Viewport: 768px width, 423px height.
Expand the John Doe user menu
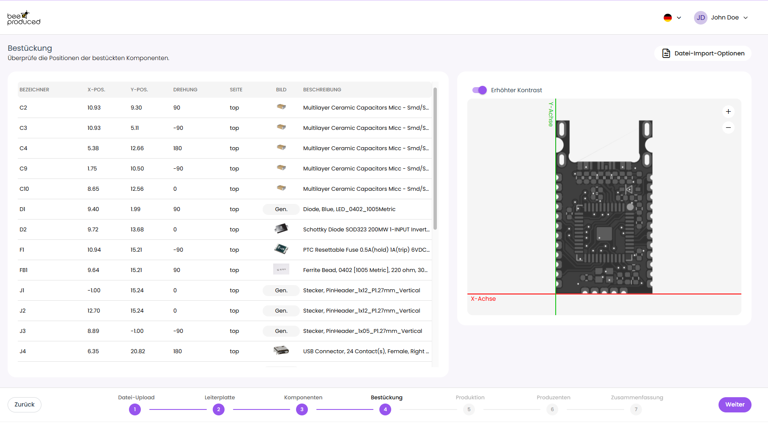(745, 18)
